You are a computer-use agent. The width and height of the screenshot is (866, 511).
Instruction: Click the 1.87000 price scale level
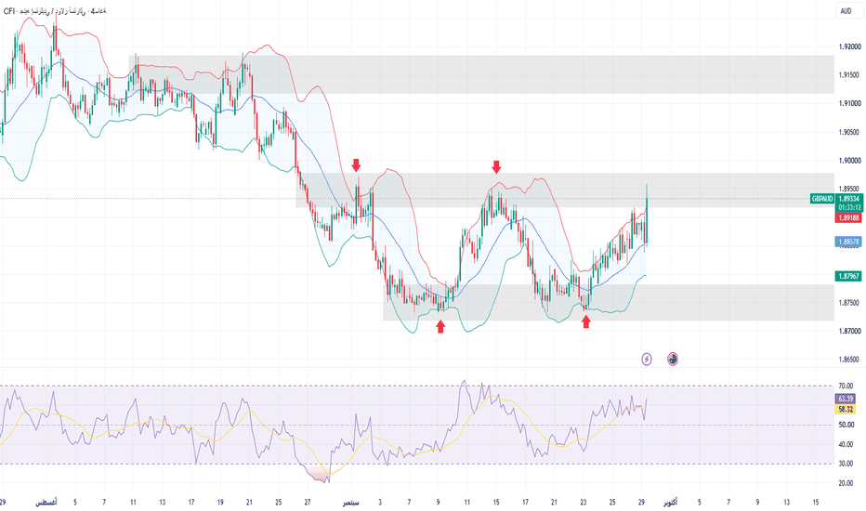tap(849, 331)
